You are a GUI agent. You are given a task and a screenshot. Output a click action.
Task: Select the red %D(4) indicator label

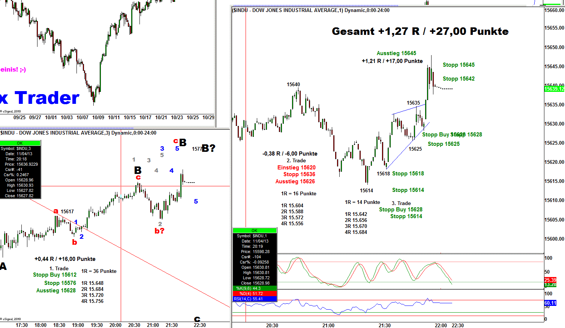[255, 294]
